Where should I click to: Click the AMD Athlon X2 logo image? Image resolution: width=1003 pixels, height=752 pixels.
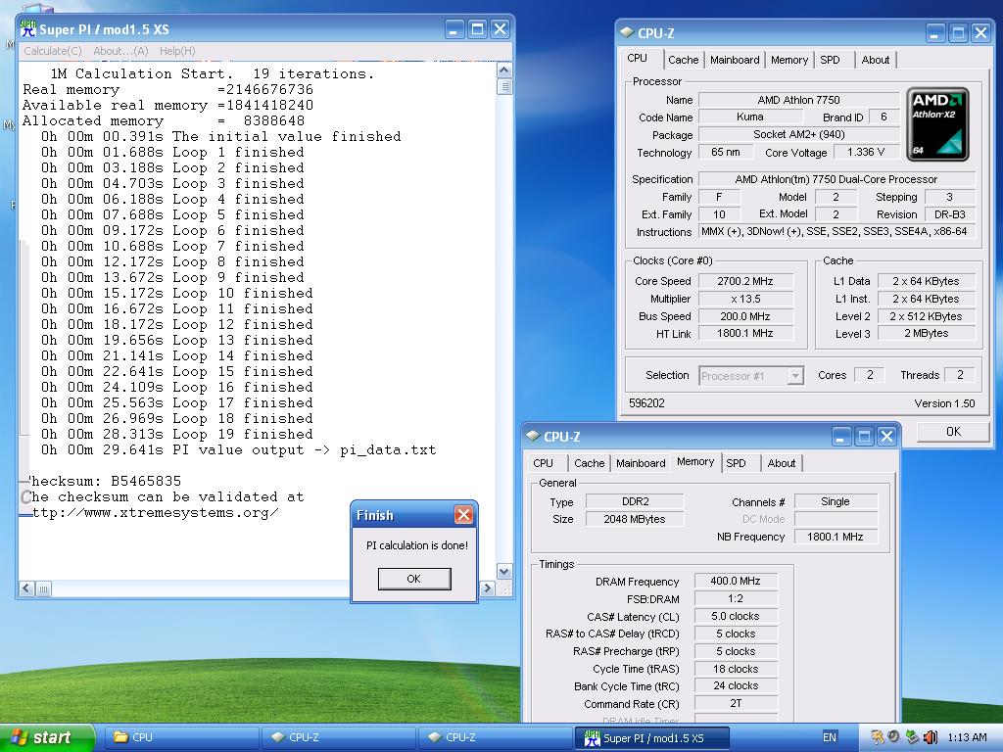[937, 124]
